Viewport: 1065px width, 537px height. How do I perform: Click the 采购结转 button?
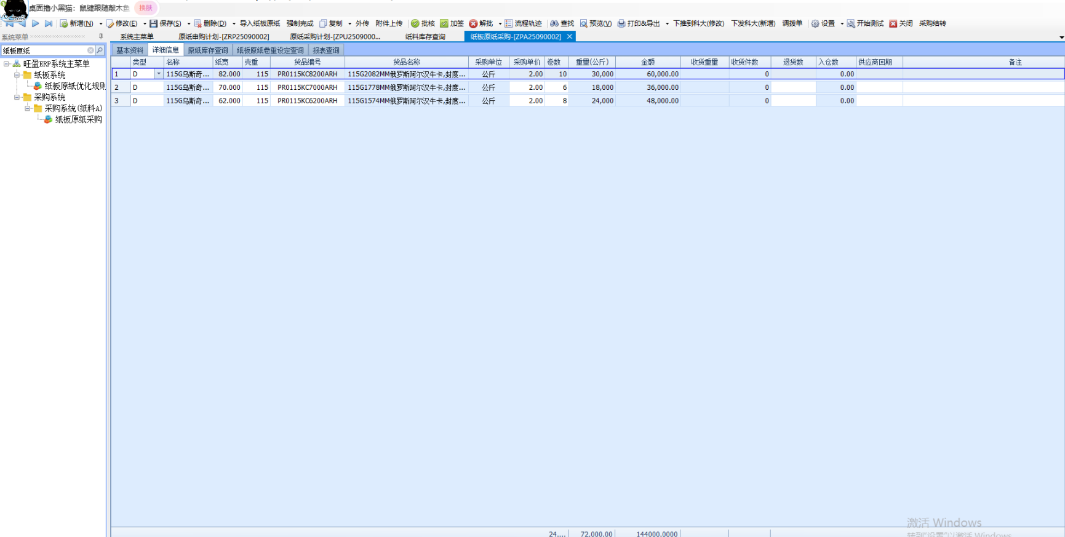[933, 23]
